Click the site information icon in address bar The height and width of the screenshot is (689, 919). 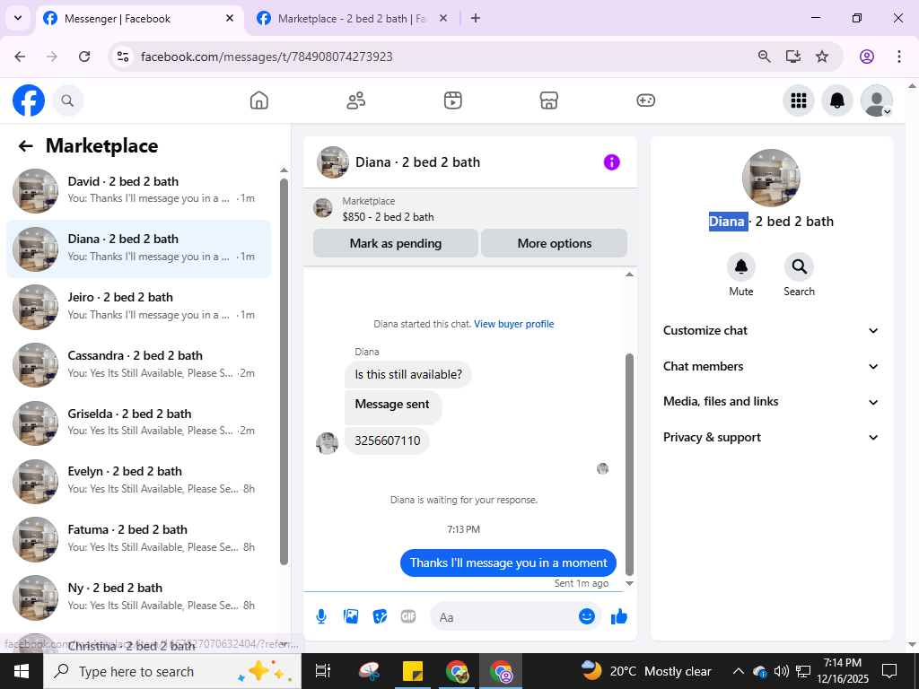123,57
